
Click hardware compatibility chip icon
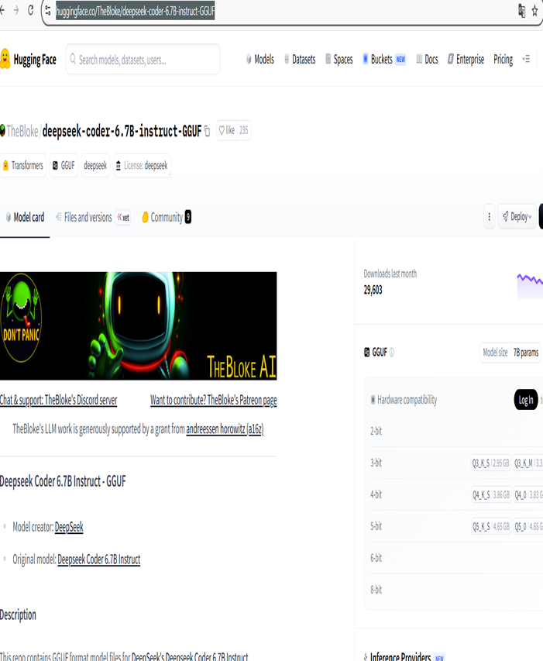(373, 400)
